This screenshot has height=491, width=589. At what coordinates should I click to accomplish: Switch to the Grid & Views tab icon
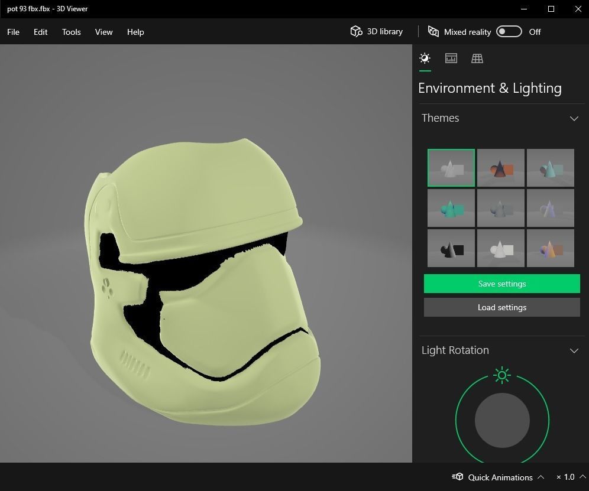click(x=477, y=58)
